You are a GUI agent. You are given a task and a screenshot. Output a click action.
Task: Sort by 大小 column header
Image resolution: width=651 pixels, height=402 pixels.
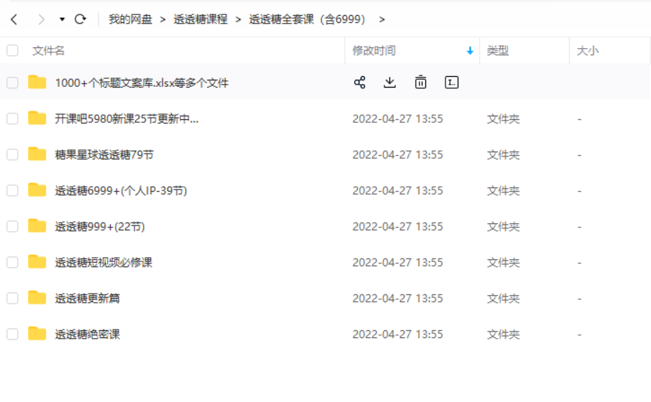coord(588,51)
